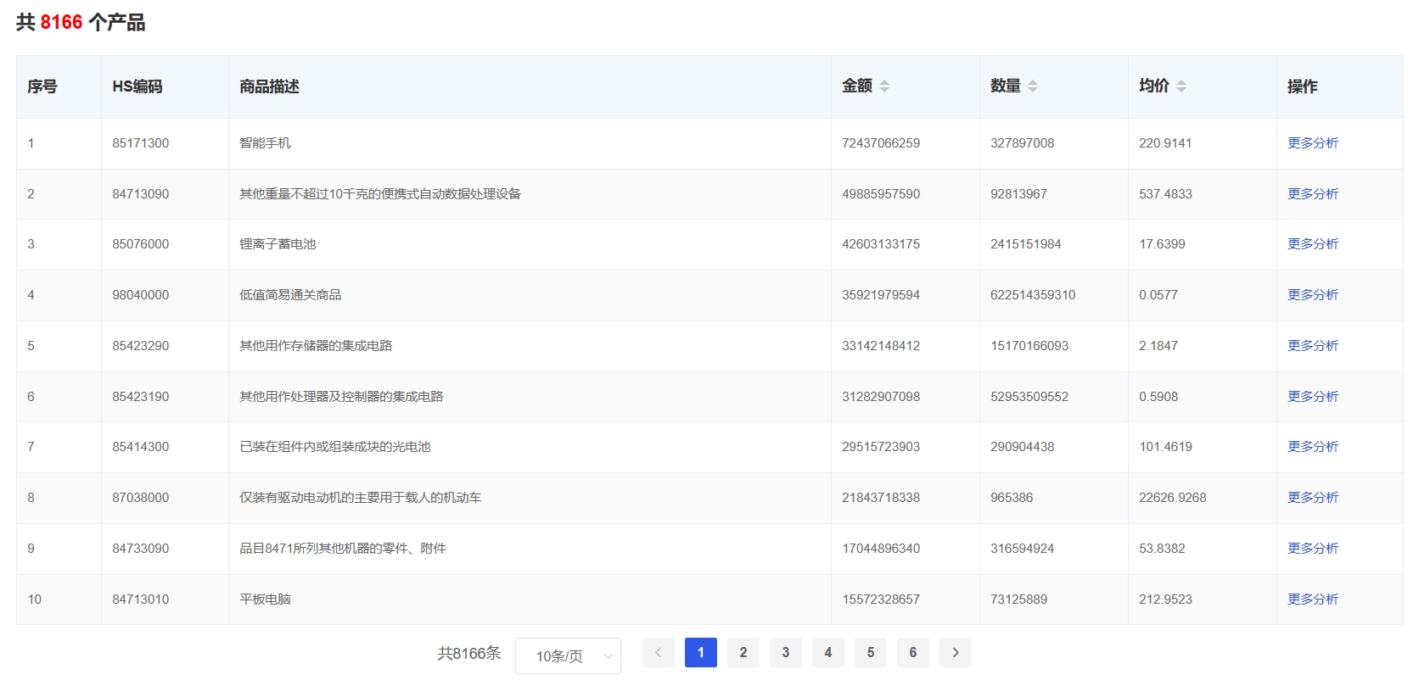Open 更多分析 for HS code 84713090
This screenshot has height=686, width=1419.
tap(1313, 194)
